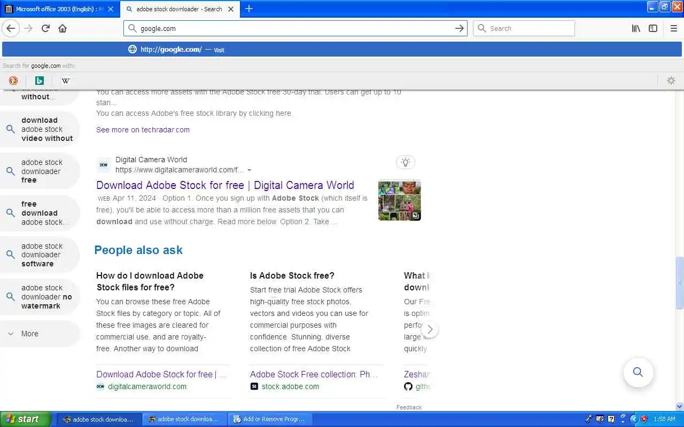Close the adobe stock downloader tab
Screen dimensions: 684x427
(231, 9)
